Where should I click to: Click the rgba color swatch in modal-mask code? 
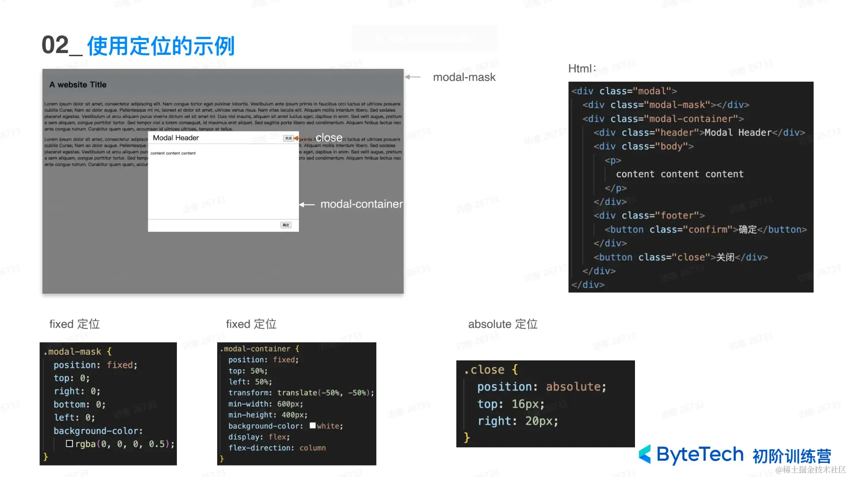click(x=69, y=443)
